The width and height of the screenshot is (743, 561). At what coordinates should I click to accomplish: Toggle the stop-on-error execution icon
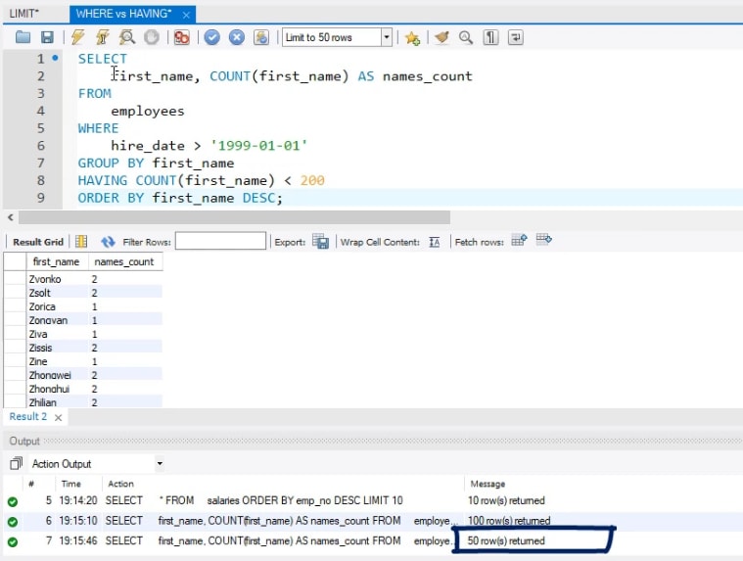click(x=181, y=37)
